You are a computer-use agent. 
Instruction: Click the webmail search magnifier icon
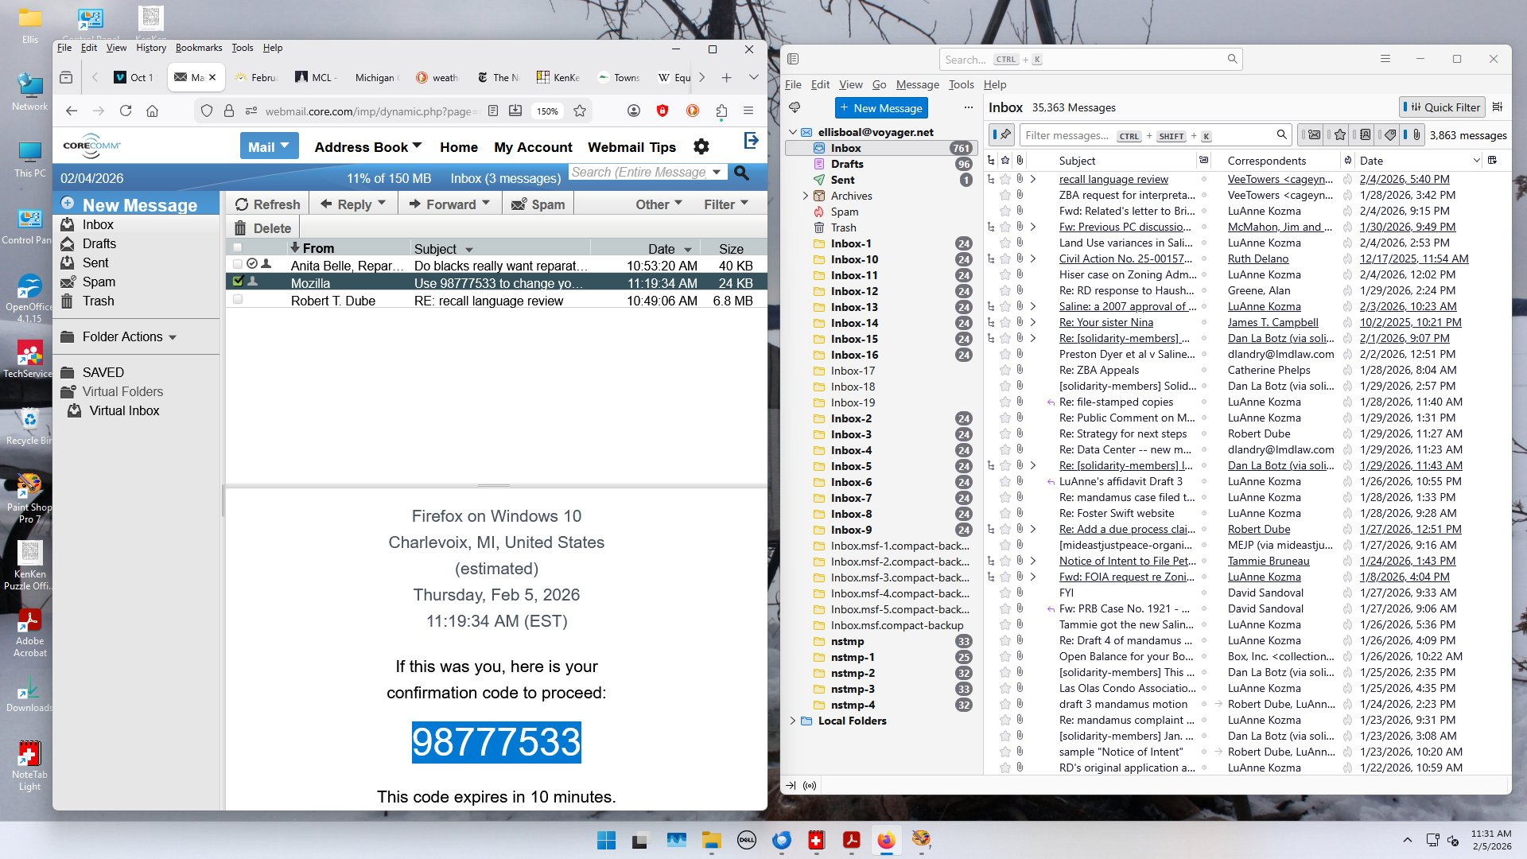click(x=741, y=173)
